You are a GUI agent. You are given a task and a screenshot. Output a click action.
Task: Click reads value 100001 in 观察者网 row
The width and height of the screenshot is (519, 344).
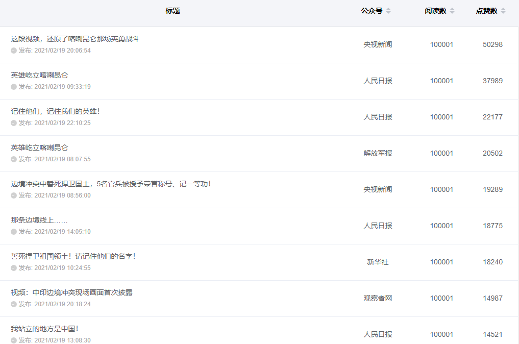click(441, 298)
